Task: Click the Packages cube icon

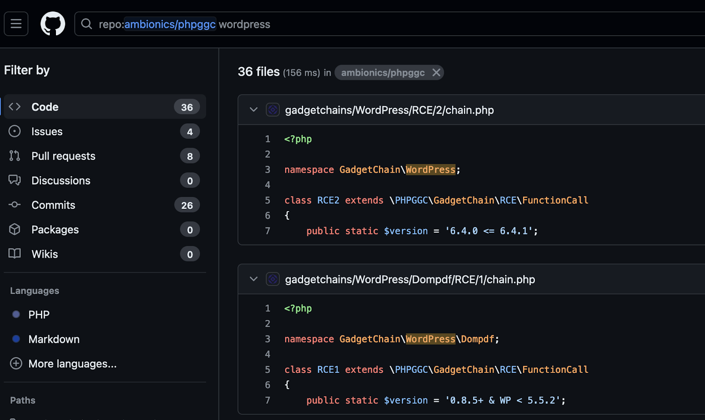Action: (15, 229)
